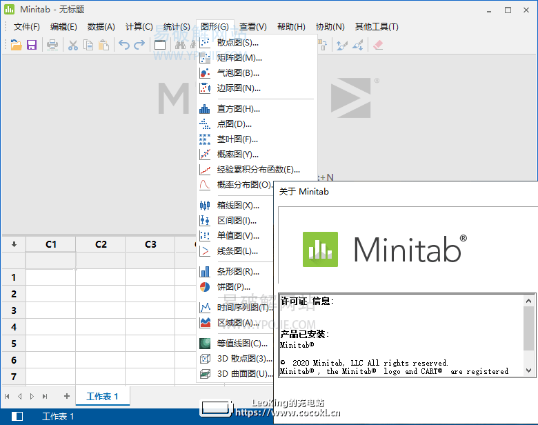
Task: Open the 数据(A) menu
Action: [x=101, y=27]
